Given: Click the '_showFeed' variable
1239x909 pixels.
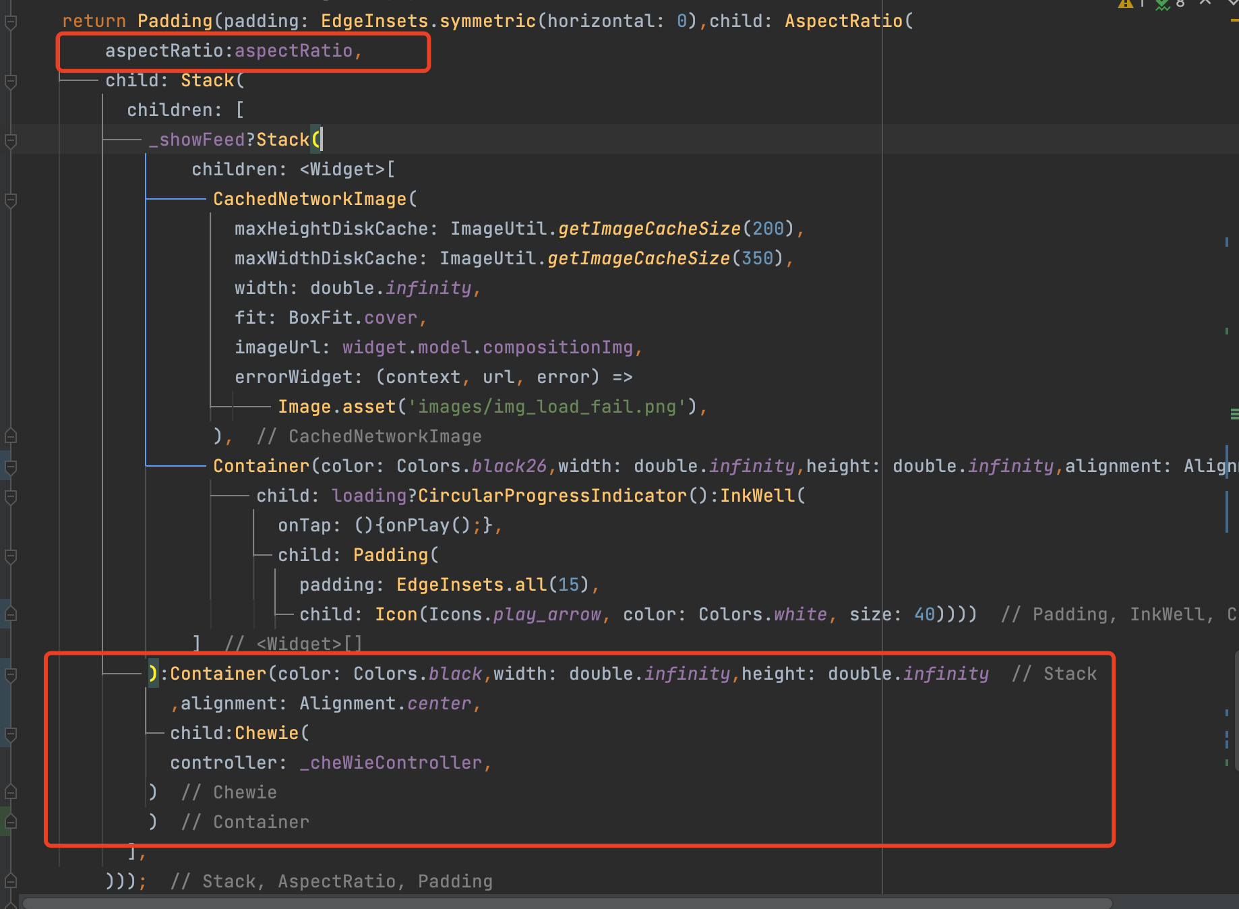Looking at the screenshot, I should 196,140.
